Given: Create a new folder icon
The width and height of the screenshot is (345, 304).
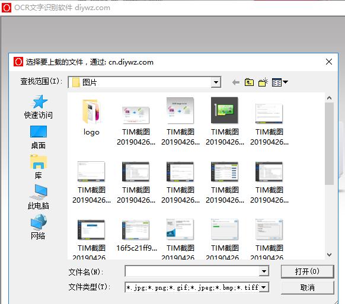Looking at the screenshot, I should coord(263,82).
